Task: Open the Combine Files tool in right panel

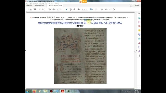Action: tap(139, 35)
